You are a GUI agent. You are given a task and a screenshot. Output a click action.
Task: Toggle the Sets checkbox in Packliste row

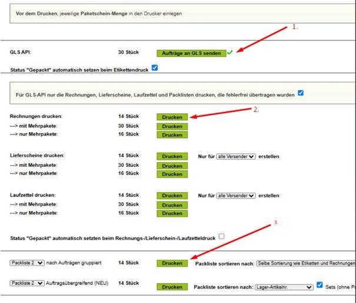pos(319,286)
